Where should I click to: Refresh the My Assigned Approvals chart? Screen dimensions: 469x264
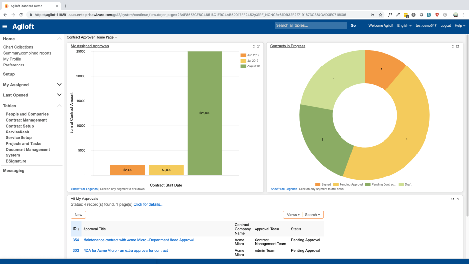point(254,46)
